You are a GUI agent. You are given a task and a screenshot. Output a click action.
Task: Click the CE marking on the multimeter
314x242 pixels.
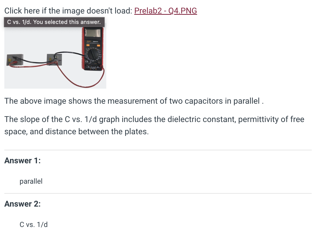pos(87,61)
